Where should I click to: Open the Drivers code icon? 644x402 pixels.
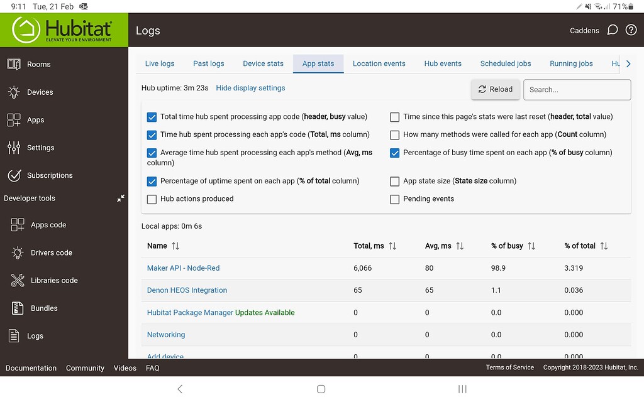17,253
